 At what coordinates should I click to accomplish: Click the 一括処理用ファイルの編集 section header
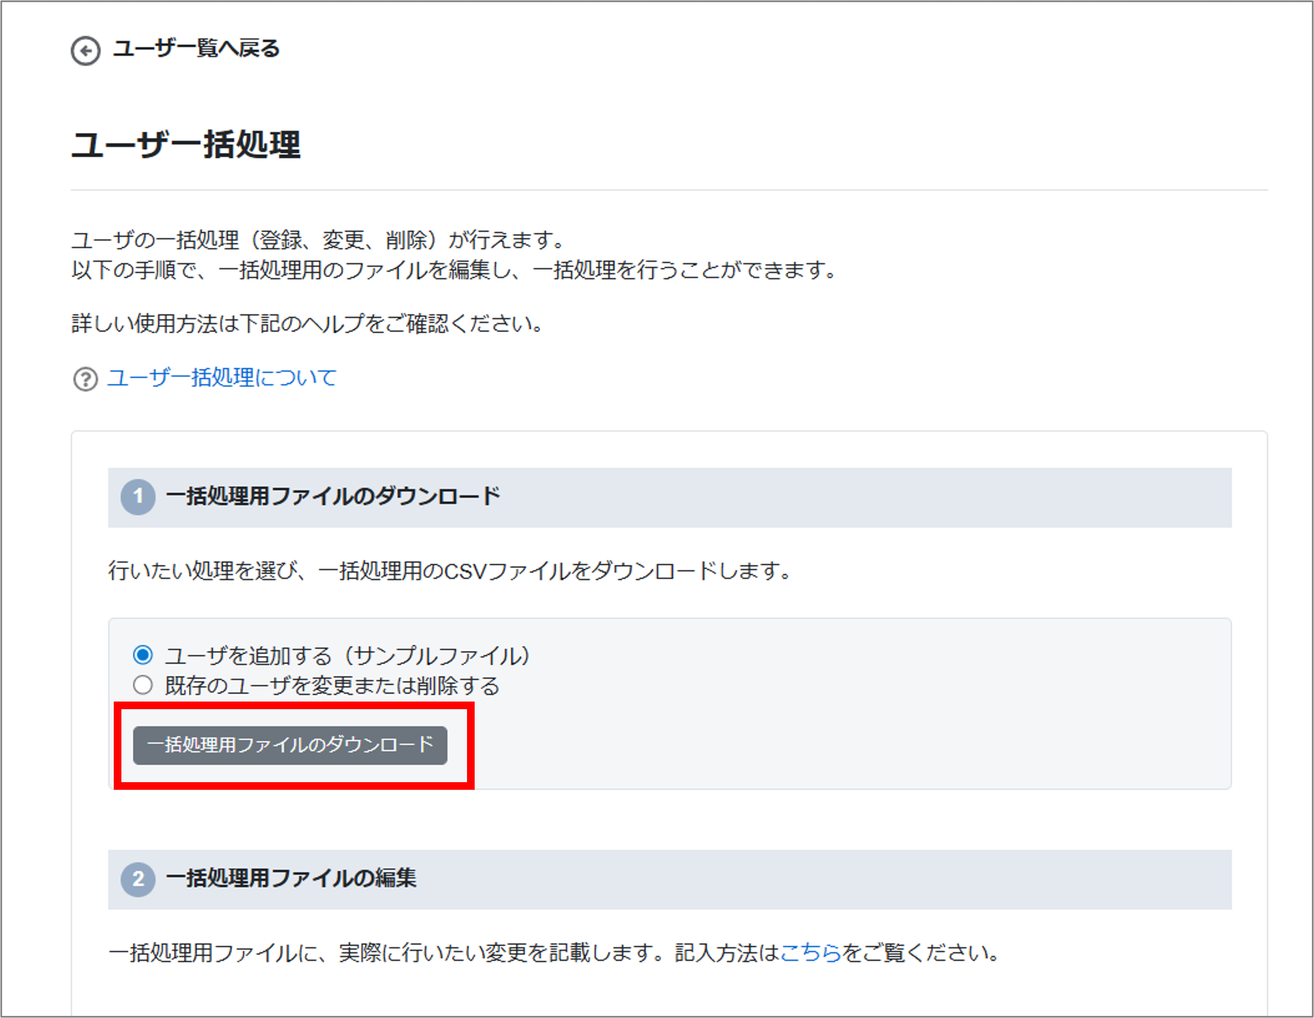coord(291,879)
